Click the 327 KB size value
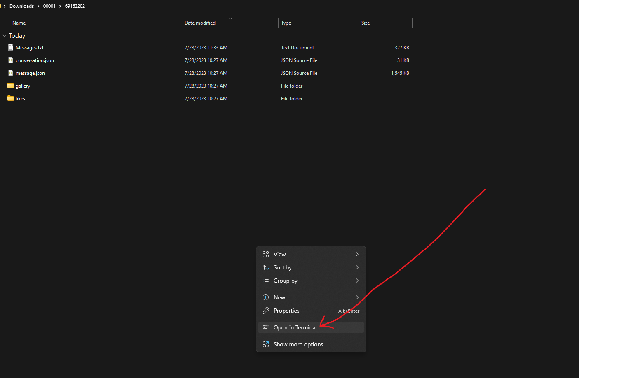 coord(402,48)
